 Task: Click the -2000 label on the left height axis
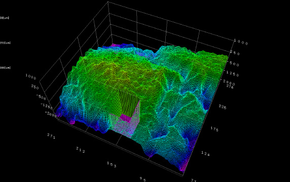pyautogui.click(x=51, y=114)
